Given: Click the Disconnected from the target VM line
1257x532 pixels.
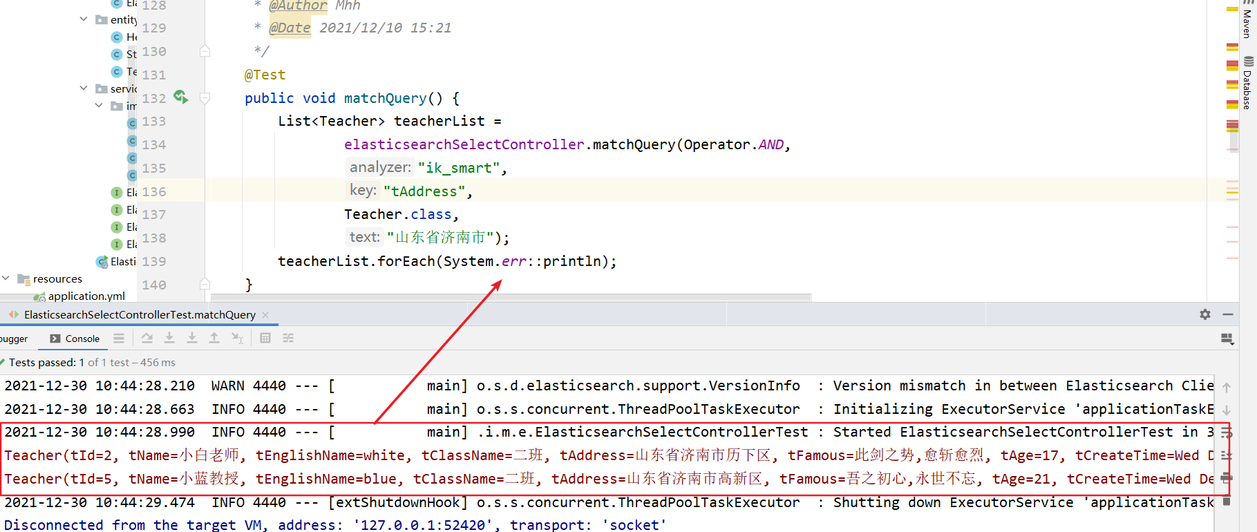Looking at the screenshot, I should point(335,524).
